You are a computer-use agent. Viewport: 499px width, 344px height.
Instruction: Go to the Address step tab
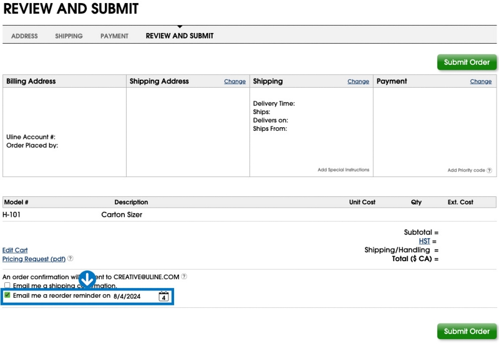coord(24,36)
